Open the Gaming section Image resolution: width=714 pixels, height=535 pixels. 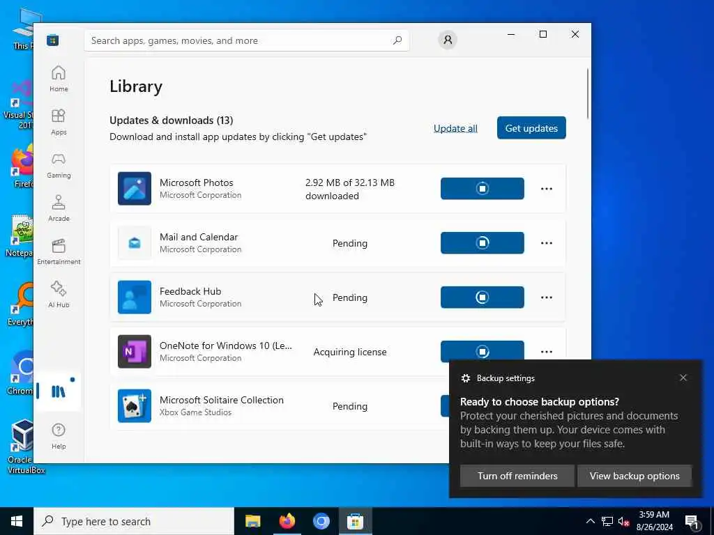pyautogui.click(x=59, y=165)
